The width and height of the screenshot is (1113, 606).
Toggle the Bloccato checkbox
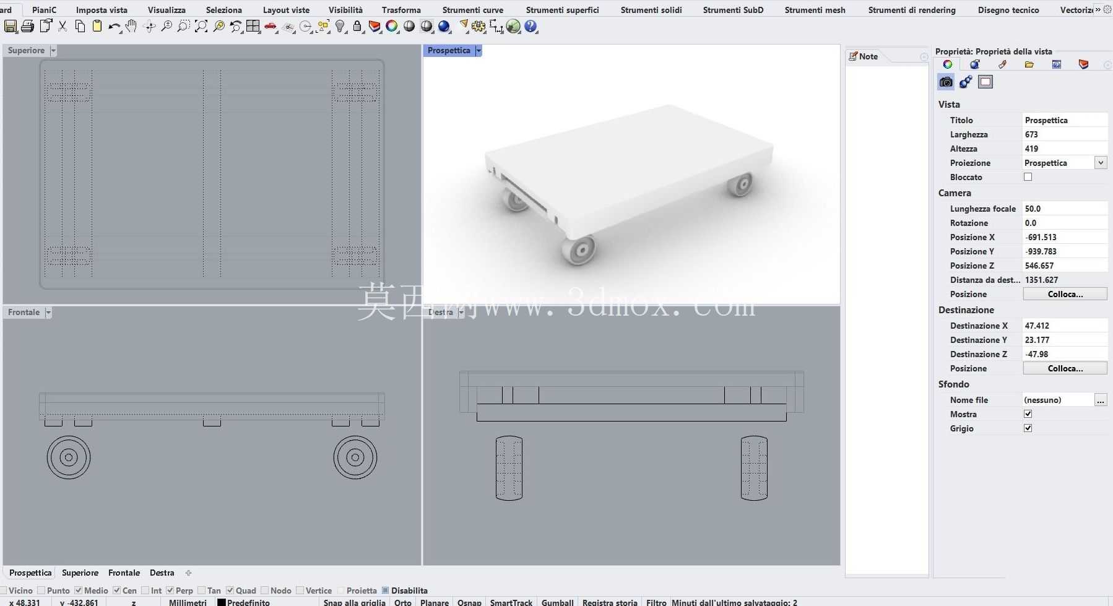tap(1028, 177)
